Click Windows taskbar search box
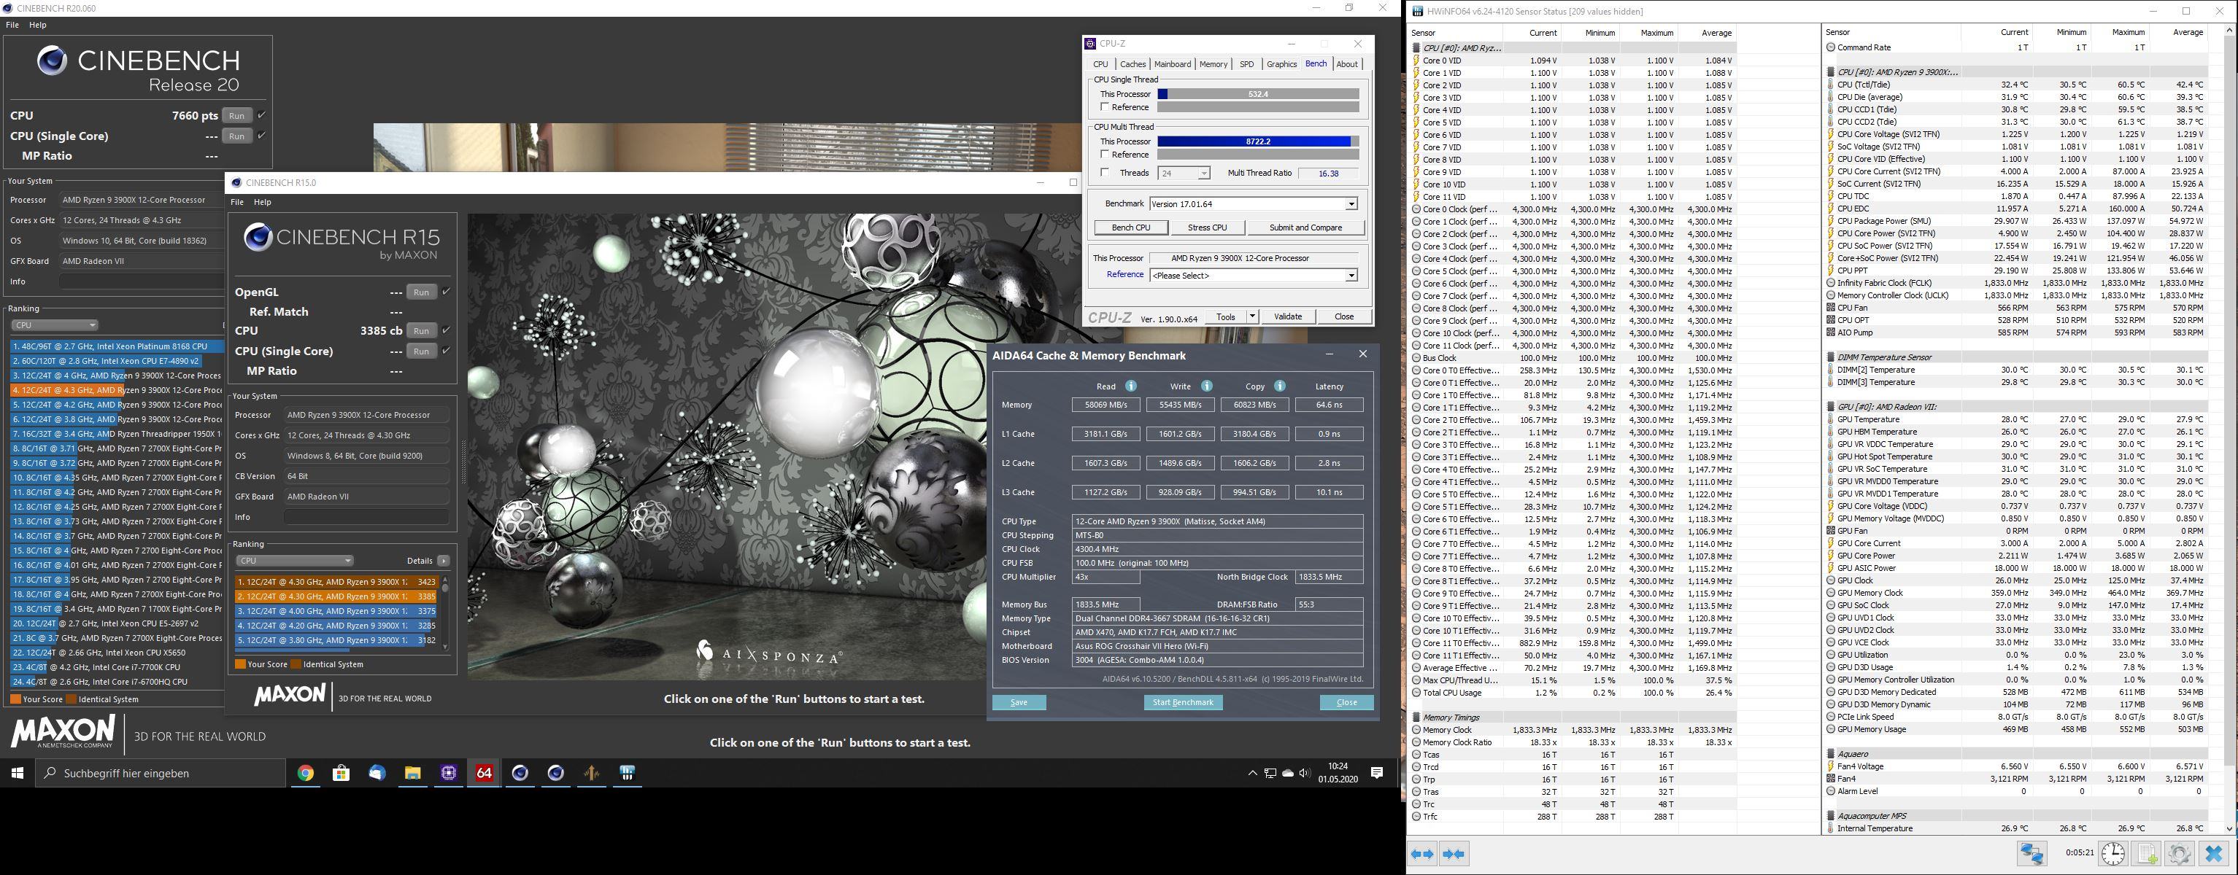 tap(161, 773)
